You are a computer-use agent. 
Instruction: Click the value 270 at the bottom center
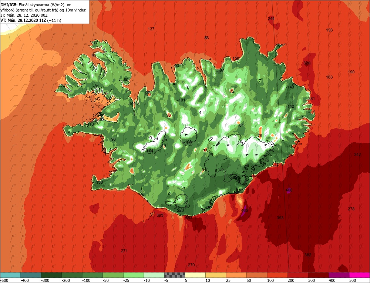[x=191, y=265]
